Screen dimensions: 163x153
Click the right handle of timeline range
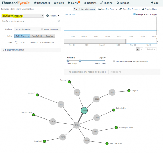(157, 41)
